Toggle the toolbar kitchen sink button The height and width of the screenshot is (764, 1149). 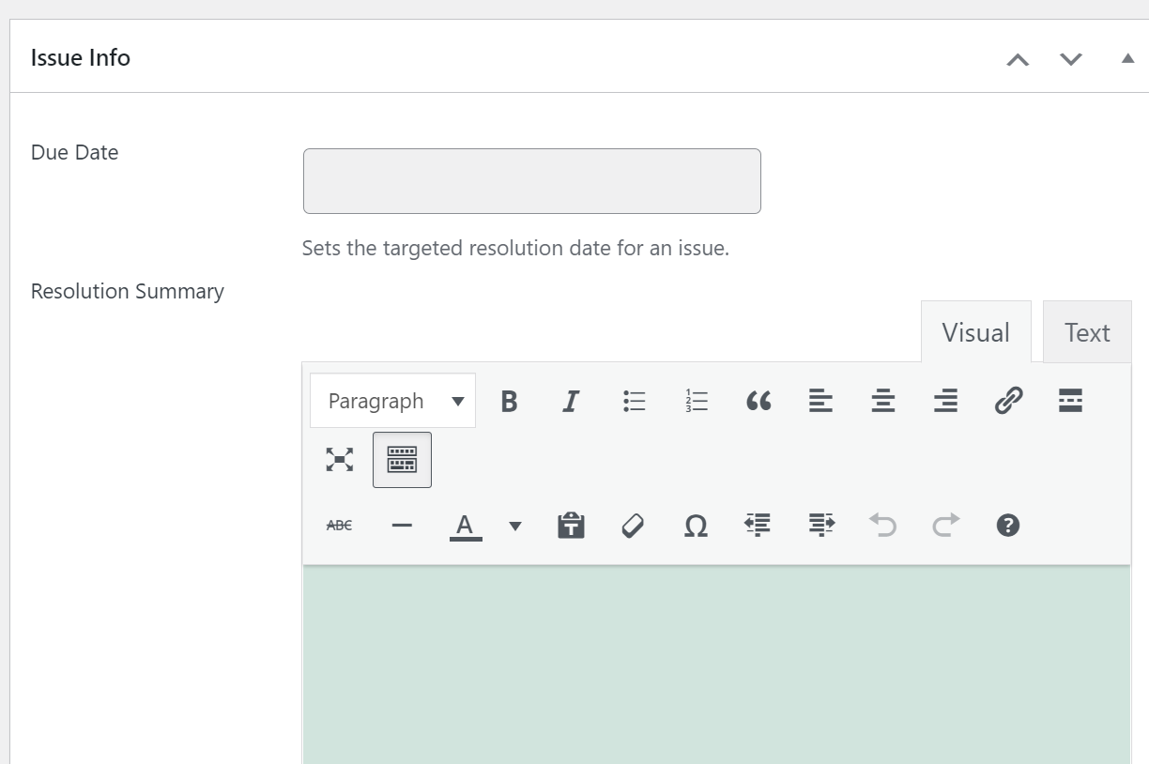[x=402, y=460]
